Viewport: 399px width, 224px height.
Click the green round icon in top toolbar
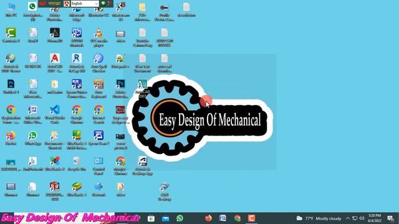point(103,4)
